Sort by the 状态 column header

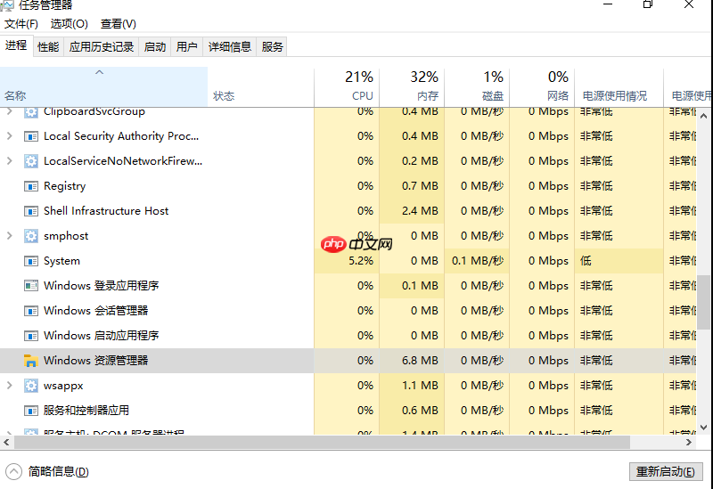(x=260, y=87)
